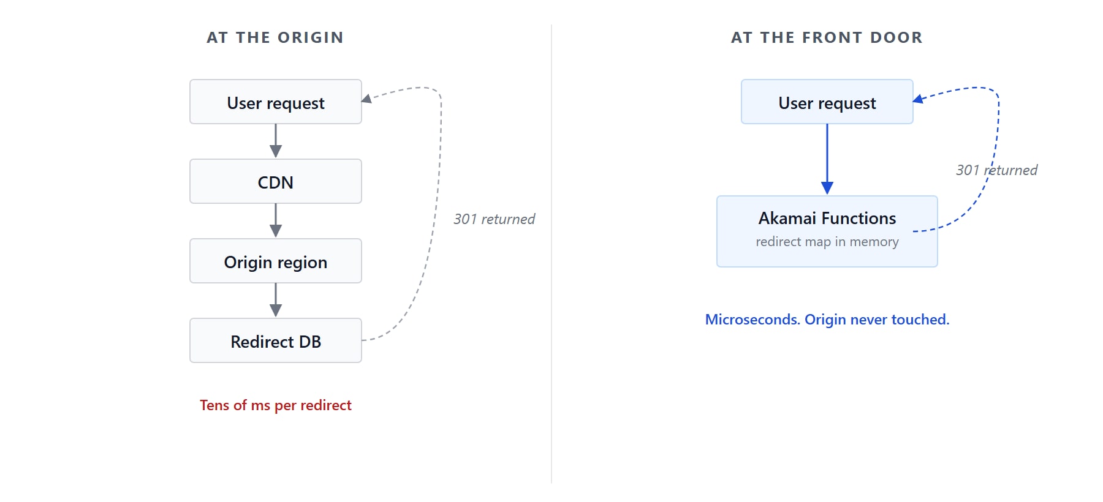This screenshot has height=502, width=1103.
Task: Select the Akamai Functions box
Action: [827, 231]
